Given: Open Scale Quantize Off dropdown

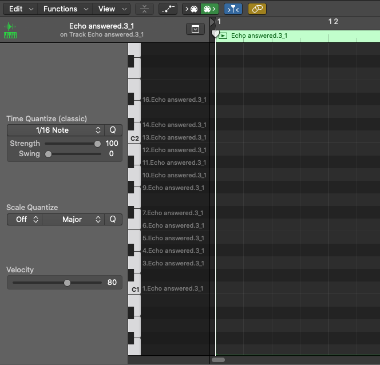Looking at the screenshot, I should pos(25,220).
